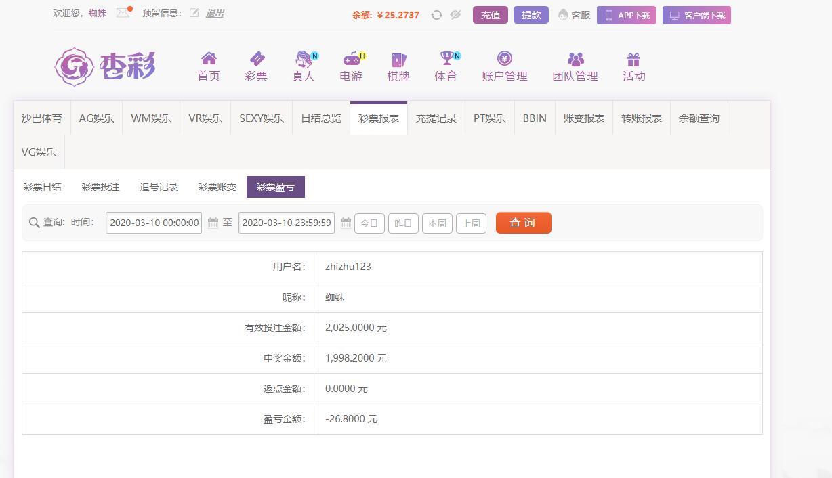Click balance amount ¥25.2737
Screen dimensions: 832x478
point(398,15)
